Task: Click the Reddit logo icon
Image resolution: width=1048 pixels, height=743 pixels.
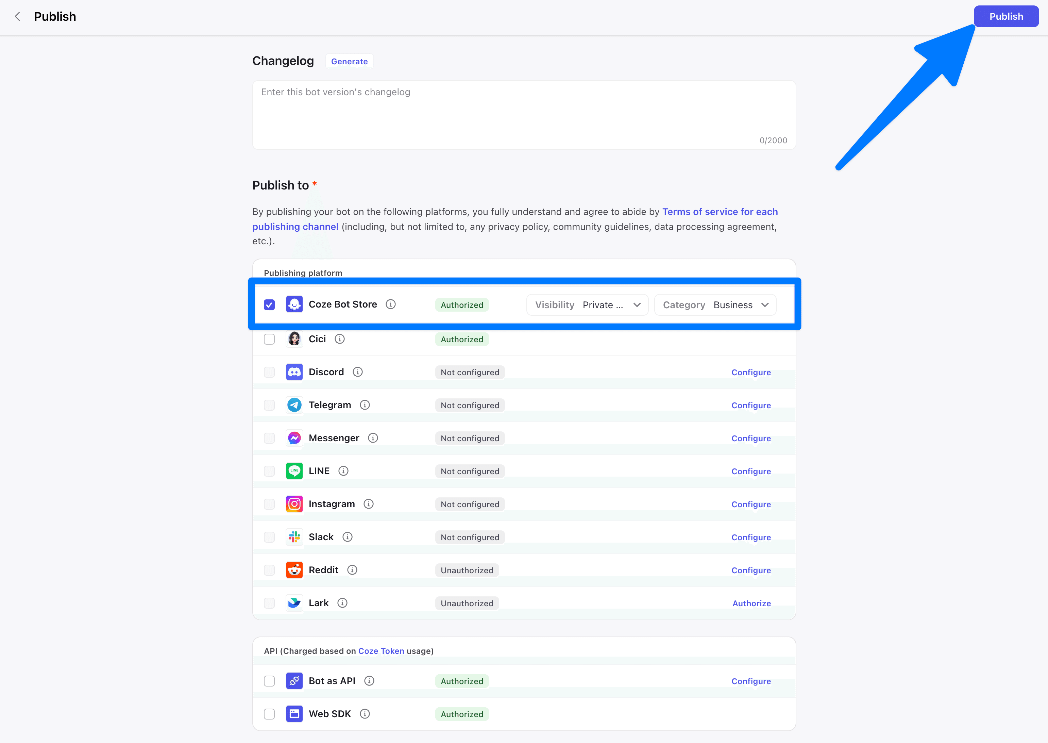Action: coord(294,569)
